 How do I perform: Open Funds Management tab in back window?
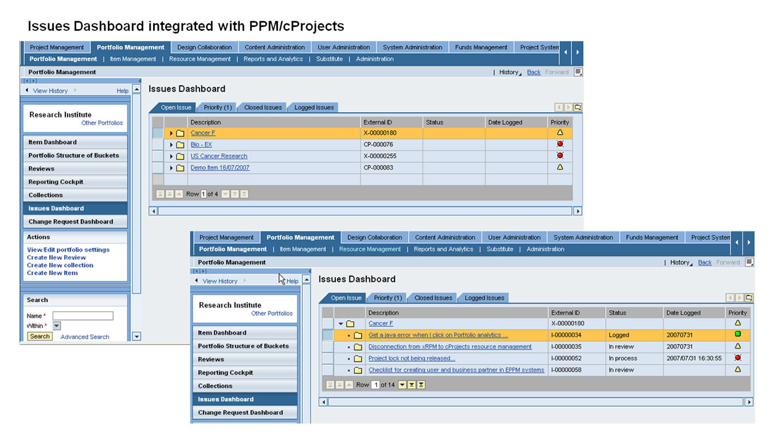(481, 48)
